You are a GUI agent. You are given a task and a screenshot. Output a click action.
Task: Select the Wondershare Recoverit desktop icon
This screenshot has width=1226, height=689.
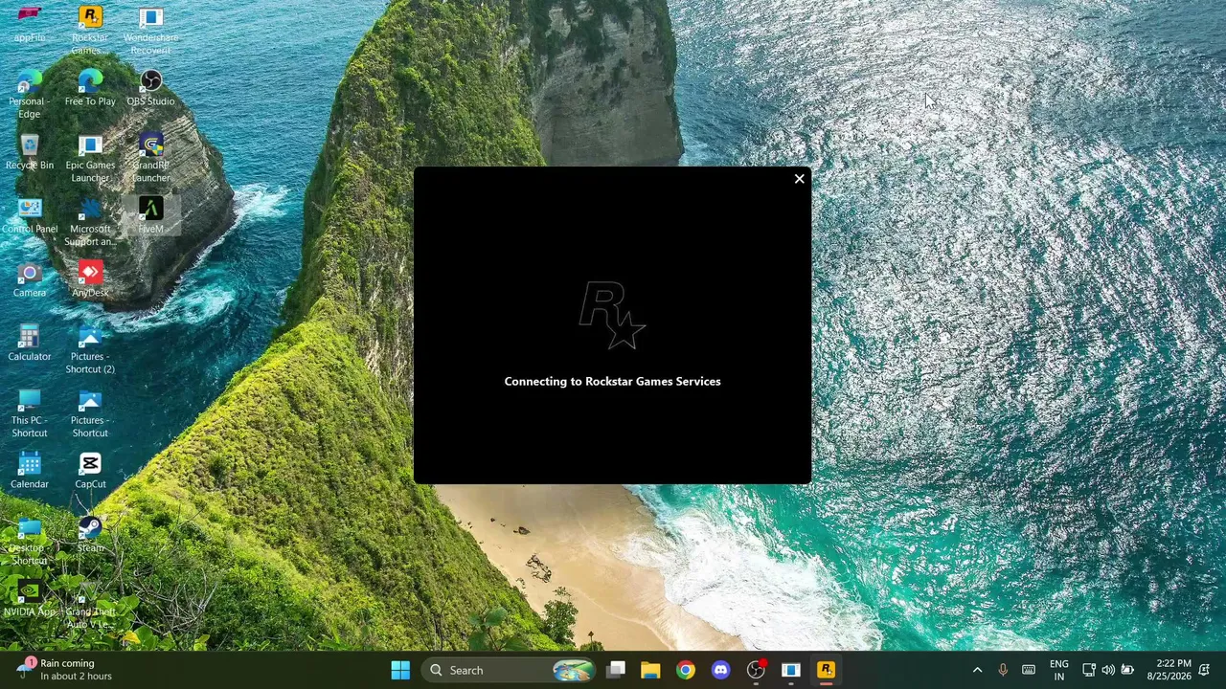(x=150, y=31)
